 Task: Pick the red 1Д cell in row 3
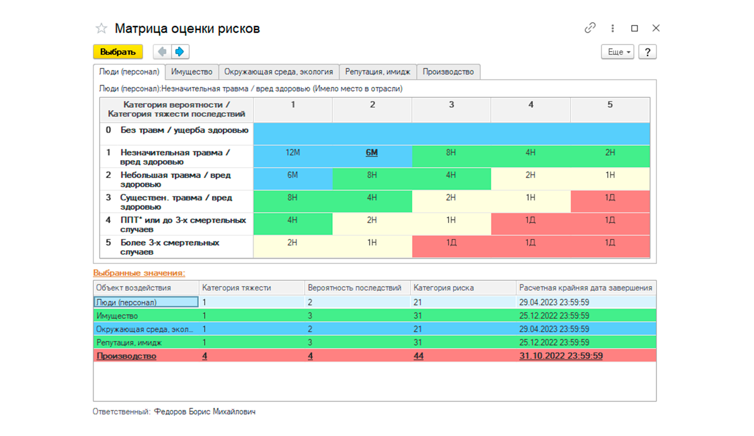pyautogui.click(x=610, y=198)
